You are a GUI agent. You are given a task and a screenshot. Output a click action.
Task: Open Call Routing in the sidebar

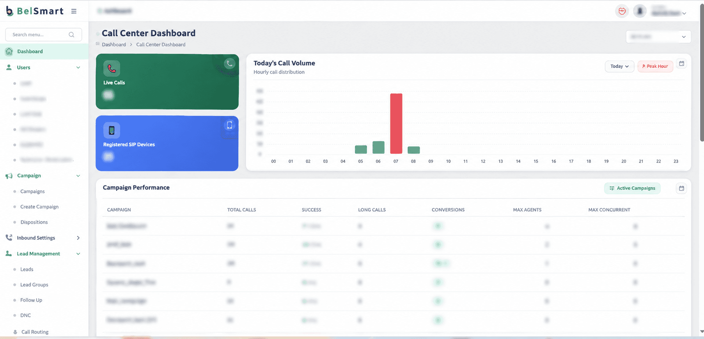[35, 332]
